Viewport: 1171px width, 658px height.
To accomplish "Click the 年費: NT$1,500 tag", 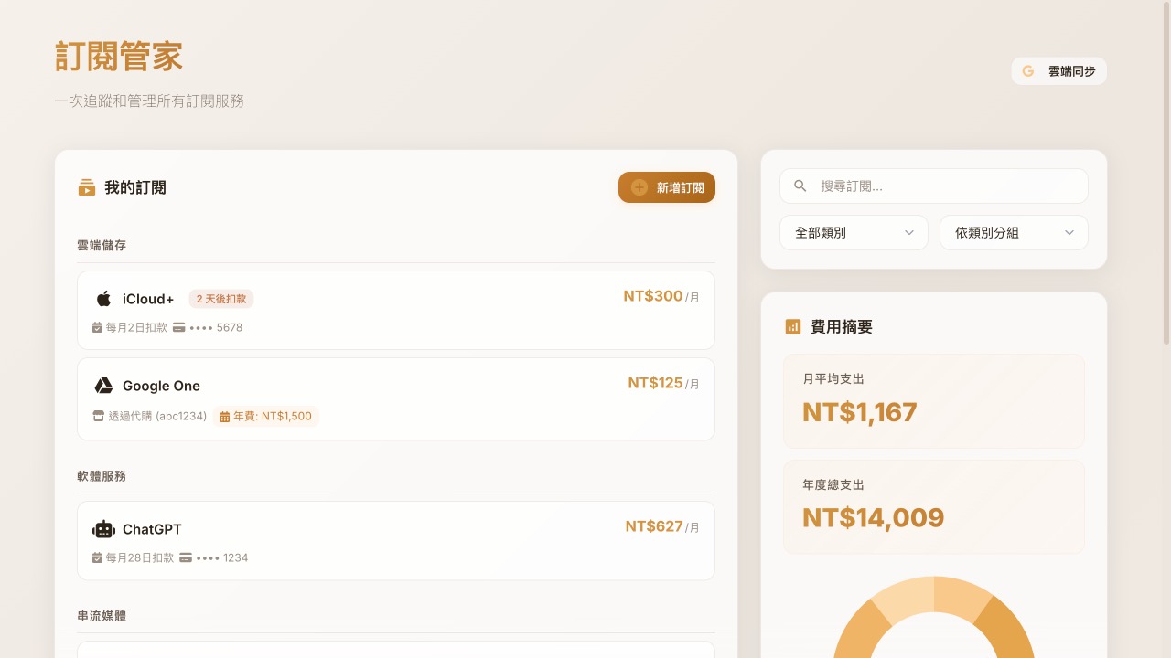I will click(x=266, y=416).
